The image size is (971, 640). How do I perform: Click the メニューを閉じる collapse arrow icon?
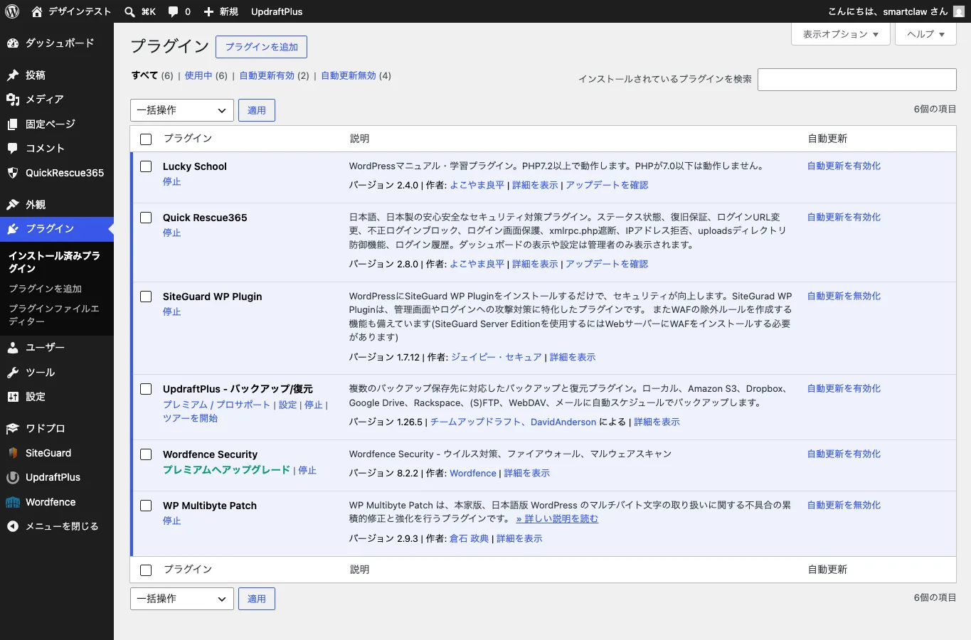coord(13,527)
